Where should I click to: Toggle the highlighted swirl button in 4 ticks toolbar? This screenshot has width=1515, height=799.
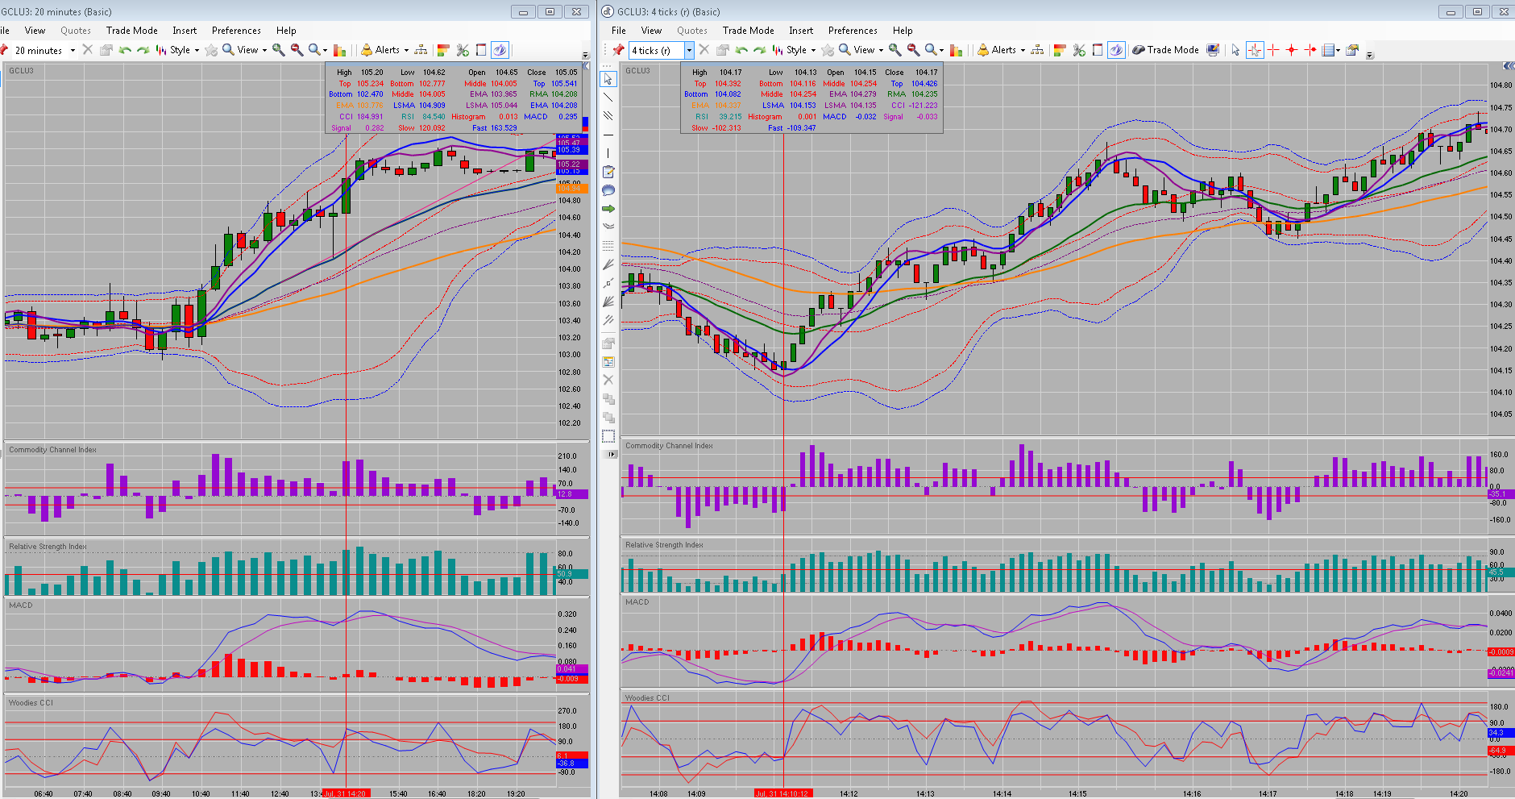click(1116, 50)
